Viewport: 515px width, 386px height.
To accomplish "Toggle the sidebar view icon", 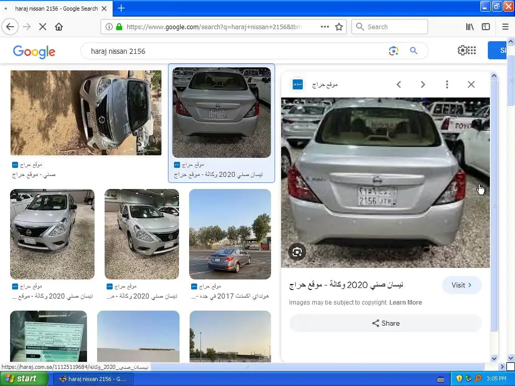I will (486, 27).
